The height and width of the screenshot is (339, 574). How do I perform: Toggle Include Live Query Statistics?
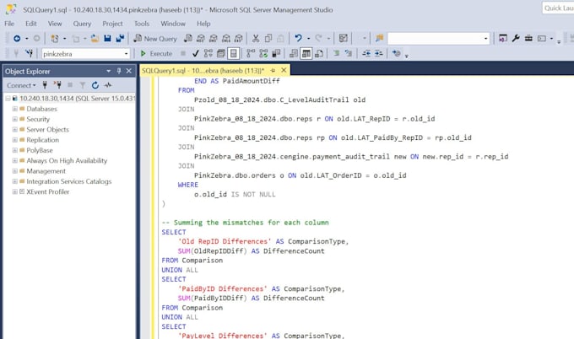pos(263,53)
